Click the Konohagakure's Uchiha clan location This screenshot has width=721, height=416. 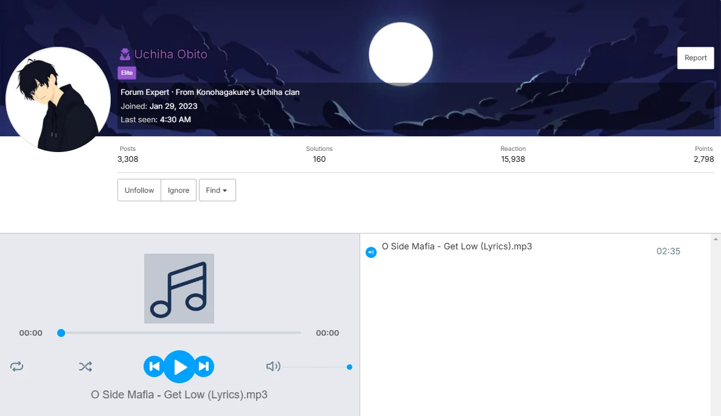(x=248, y=92)
